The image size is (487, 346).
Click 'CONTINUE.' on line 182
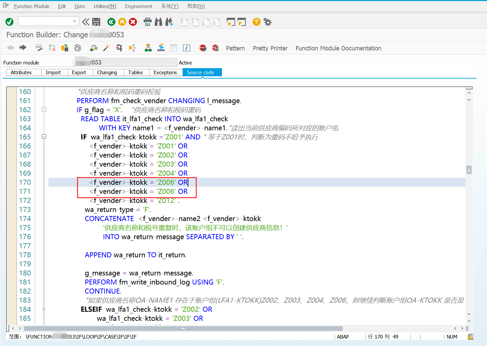click(103, 291)
